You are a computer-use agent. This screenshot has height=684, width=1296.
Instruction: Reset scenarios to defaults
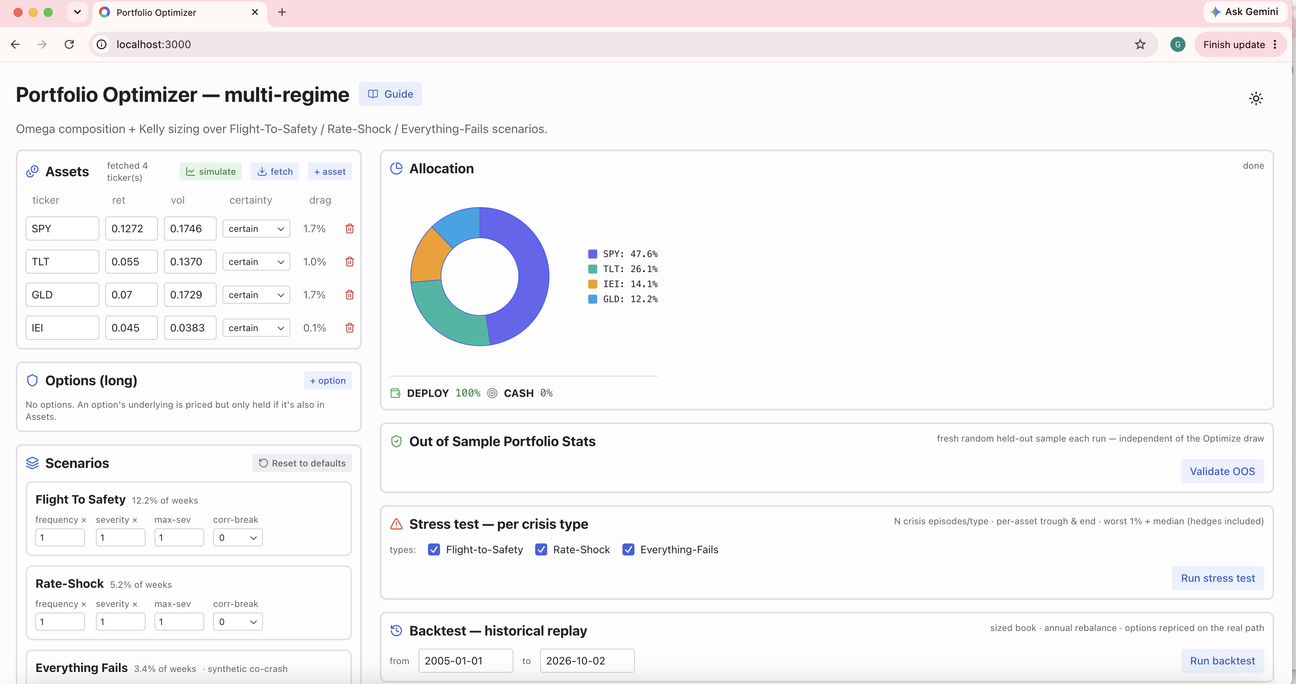(302, 463)
